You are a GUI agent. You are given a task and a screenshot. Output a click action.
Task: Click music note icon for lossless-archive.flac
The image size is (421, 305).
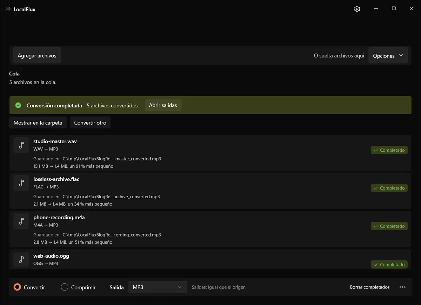coord(21,183)
